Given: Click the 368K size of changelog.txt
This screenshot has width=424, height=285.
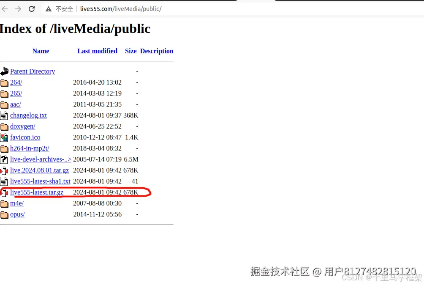Looking at the screenshot, I should pos(130,115).
